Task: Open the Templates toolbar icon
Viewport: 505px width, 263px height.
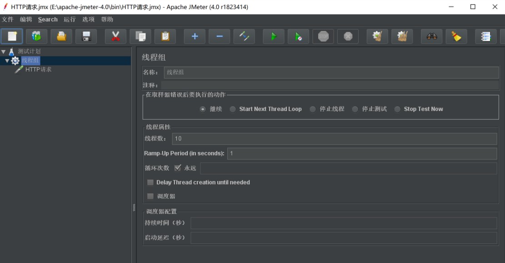Action: [x=36, y=36]
